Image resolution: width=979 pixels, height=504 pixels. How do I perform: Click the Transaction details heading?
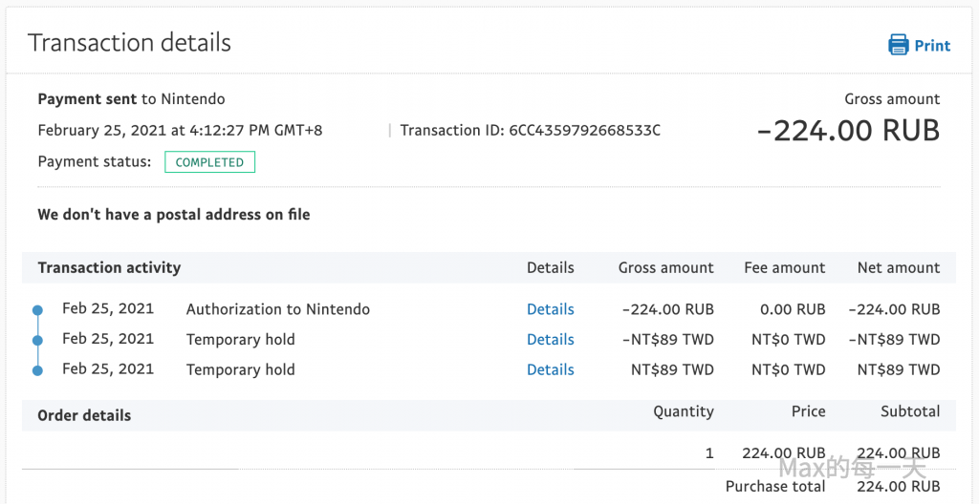[x=129, y=43]
